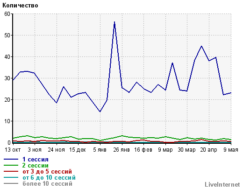The width and height of the screenshot is (243, 189).
Task: Click the '1 сессия' legend label
Action: (x=36, y=159)
